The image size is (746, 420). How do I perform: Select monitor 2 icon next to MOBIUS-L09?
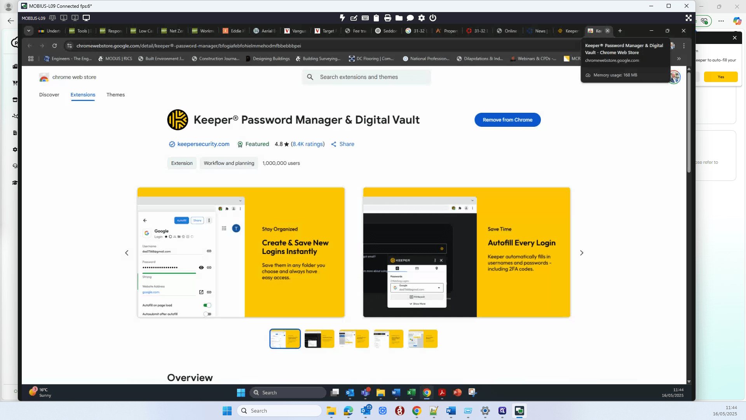(75, 18)
